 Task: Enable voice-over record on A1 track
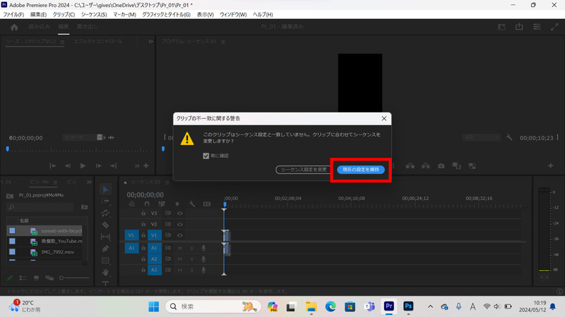[x=203, y=248]
